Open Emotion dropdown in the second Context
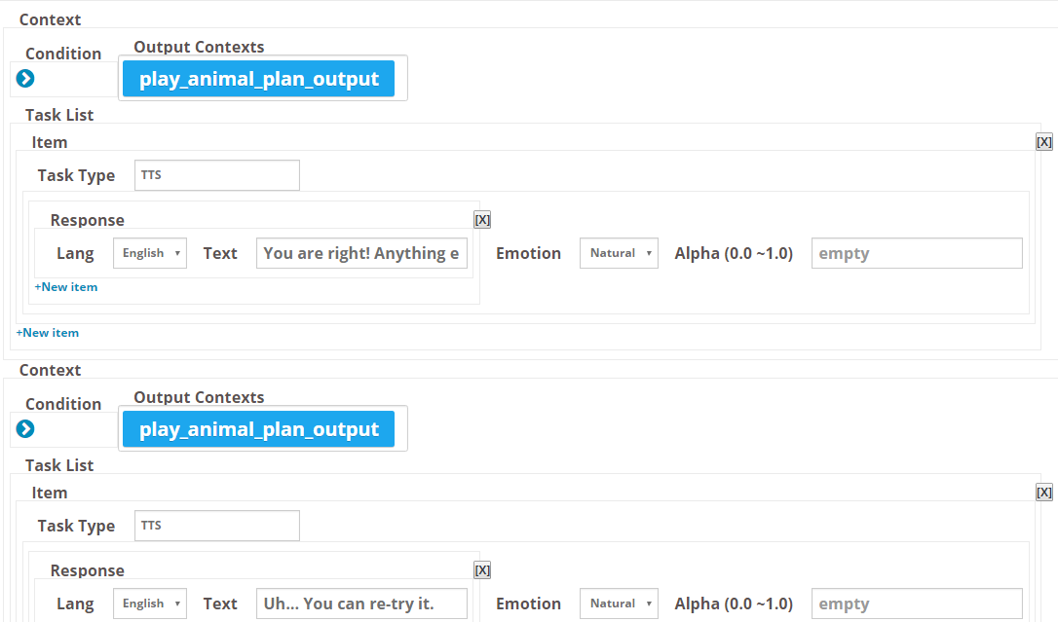 click(x=619, y=604)
